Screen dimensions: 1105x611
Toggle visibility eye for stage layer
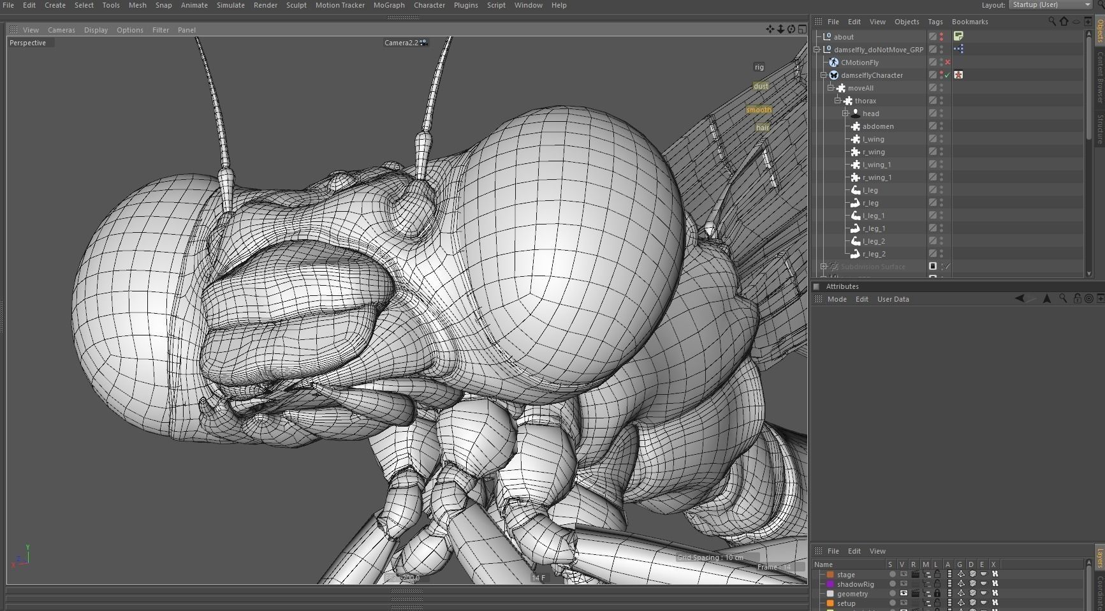[904, 574]
